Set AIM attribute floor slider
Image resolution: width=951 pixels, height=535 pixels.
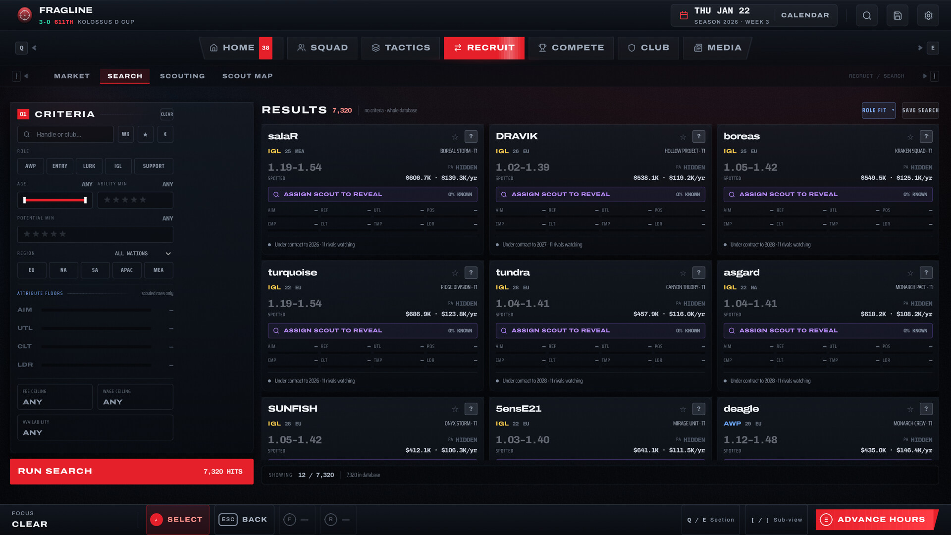coord(97,310)
